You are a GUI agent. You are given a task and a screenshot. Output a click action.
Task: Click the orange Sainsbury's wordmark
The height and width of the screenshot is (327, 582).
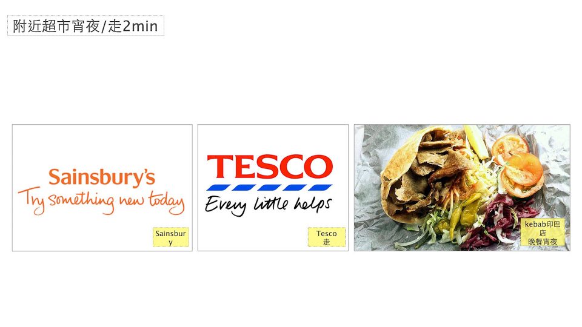(102, 177)
